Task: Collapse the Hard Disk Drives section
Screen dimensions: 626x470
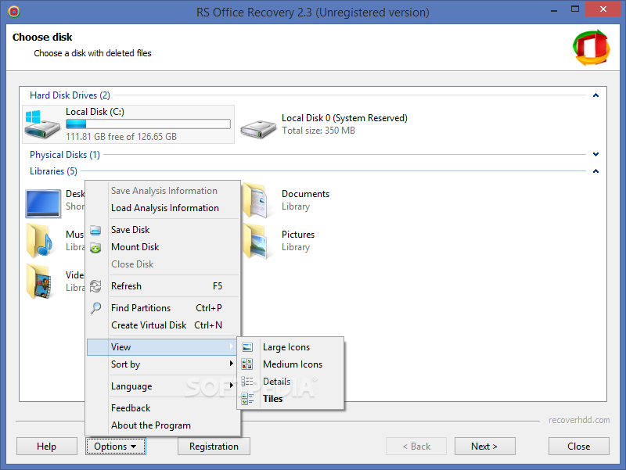Action: [595, 95]
